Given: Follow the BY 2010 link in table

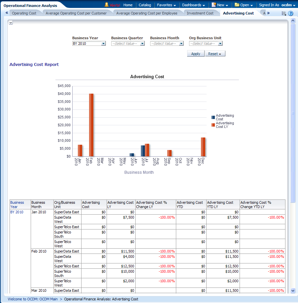Looking at the screenshot, I should point(17,212).
